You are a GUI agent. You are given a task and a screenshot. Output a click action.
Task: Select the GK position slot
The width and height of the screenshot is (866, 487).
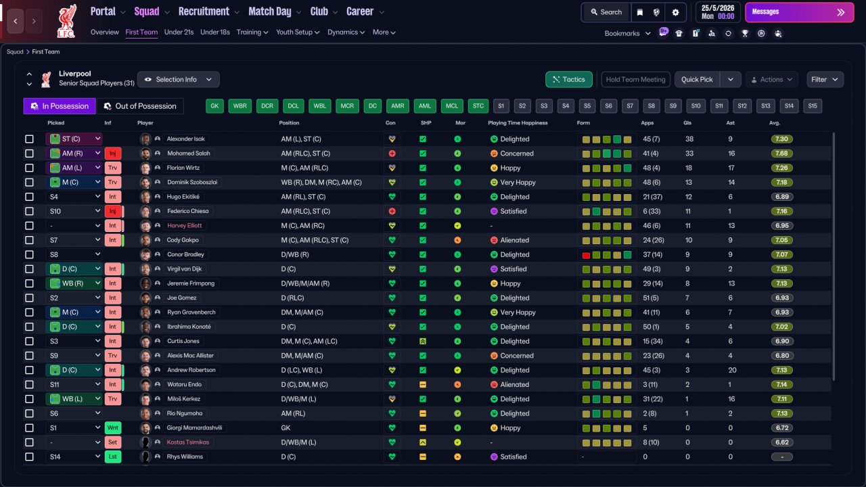[216, 106]
